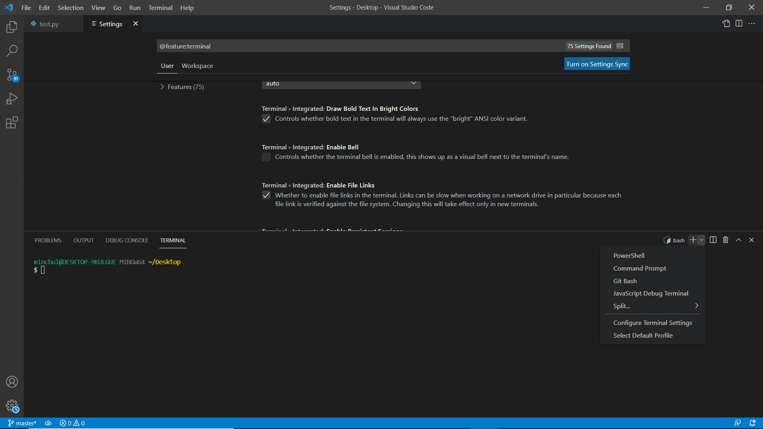Select the TERMINAL panel tab

tap(173, 240)
